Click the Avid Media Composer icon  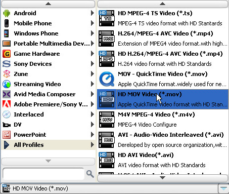pyautogui.click(x=7, y=94)
